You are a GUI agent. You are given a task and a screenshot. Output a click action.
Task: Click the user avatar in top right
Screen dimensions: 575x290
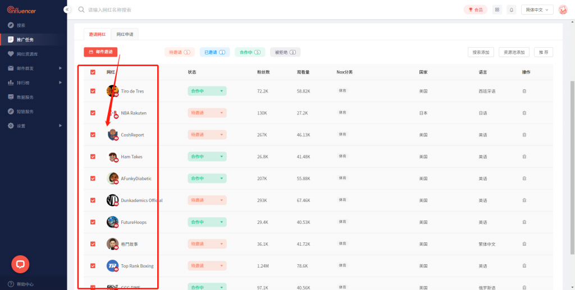tap(563, 10)
